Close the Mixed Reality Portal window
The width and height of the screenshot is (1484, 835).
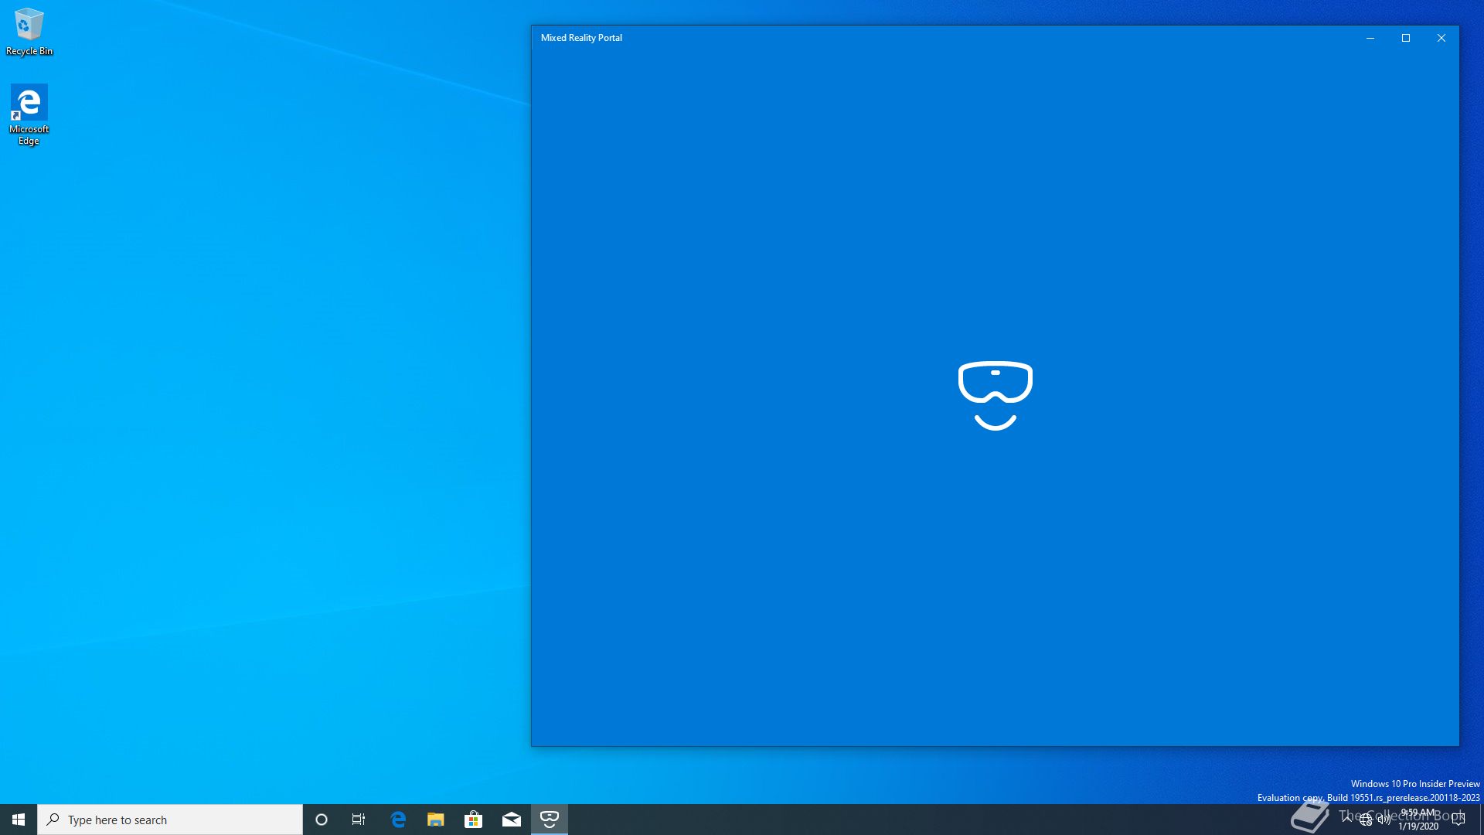coord(1441,38)
